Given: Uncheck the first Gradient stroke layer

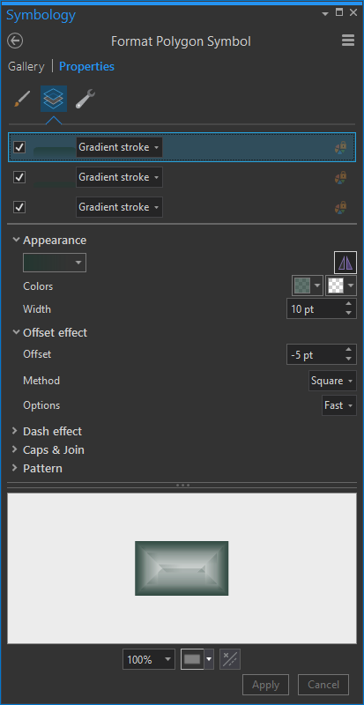Looking at the screenshot, I should pyautogui.click(x=19, y=147).
